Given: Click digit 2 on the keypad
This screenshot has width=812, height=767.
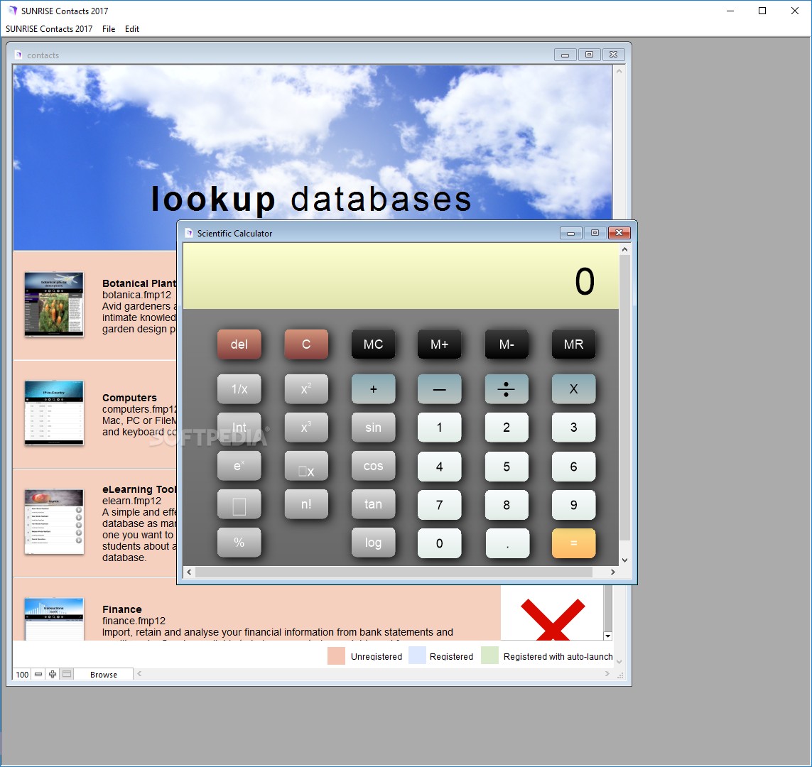Looking at the screenshot, I should click(x=507, y=428).
